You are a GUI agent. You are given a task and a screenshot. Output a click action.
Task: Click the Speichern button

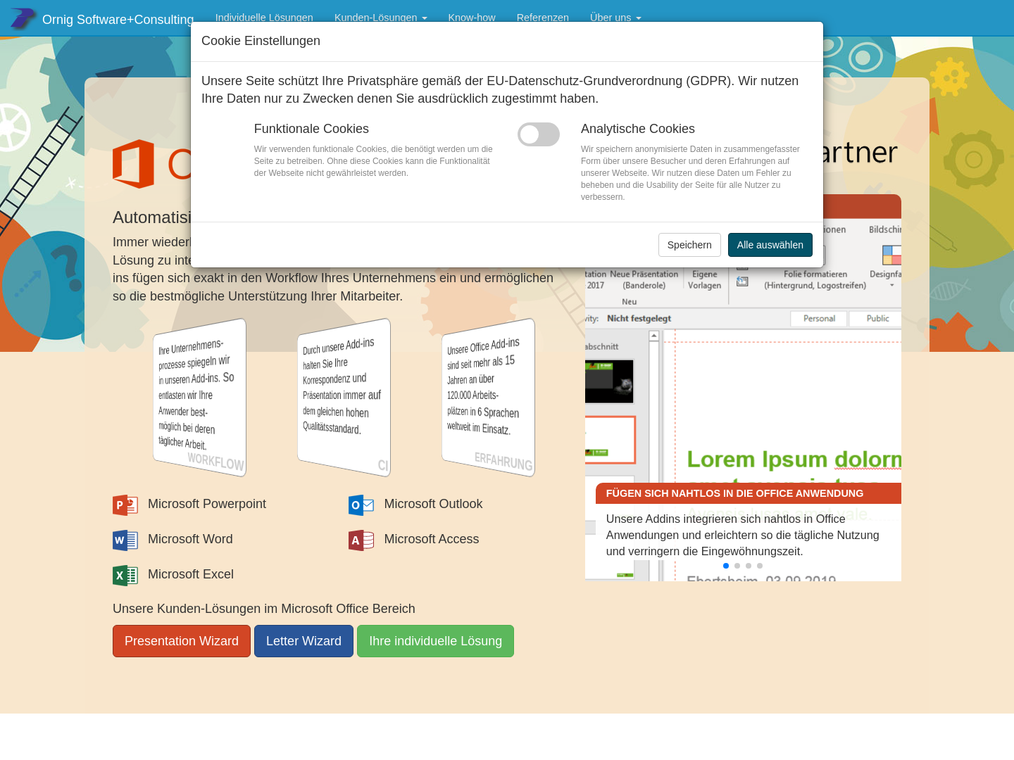(689, 245)
